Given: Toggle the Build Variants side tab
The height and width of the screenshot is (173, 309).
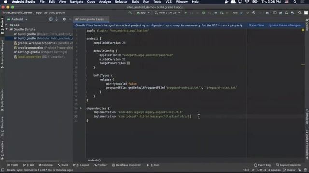Looking at the screenshot, I should point(2,100).
